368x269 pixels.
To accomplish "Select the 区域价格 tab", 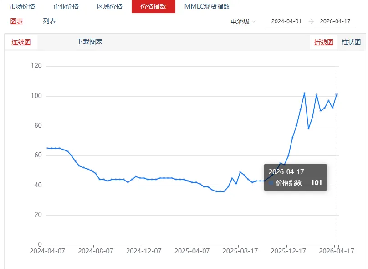I will click(x=109, y=6).
